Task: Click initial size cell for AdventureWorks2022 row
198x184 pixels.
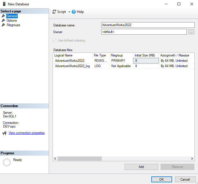Action: point(146,61)
